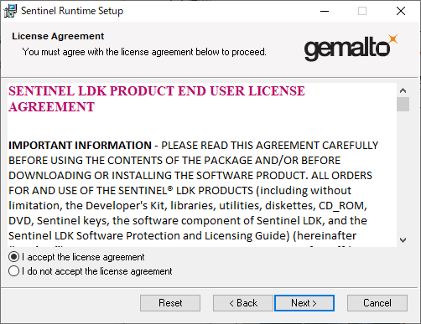Image resolution: width=421 pixels, height=324 pixels.
Task: Click the gemalto logo
Action: point(351,48)
